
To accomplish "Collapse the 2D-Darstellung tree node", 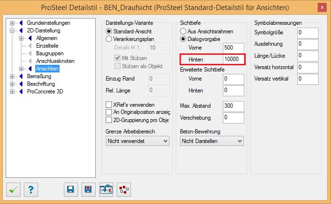I will pyautogui.click(x=12, y=31).
